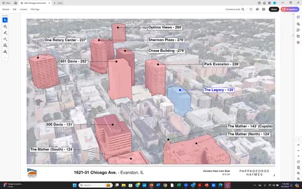Open the help question icon
The width and height of the screenshot is (302, 189).
259,3
